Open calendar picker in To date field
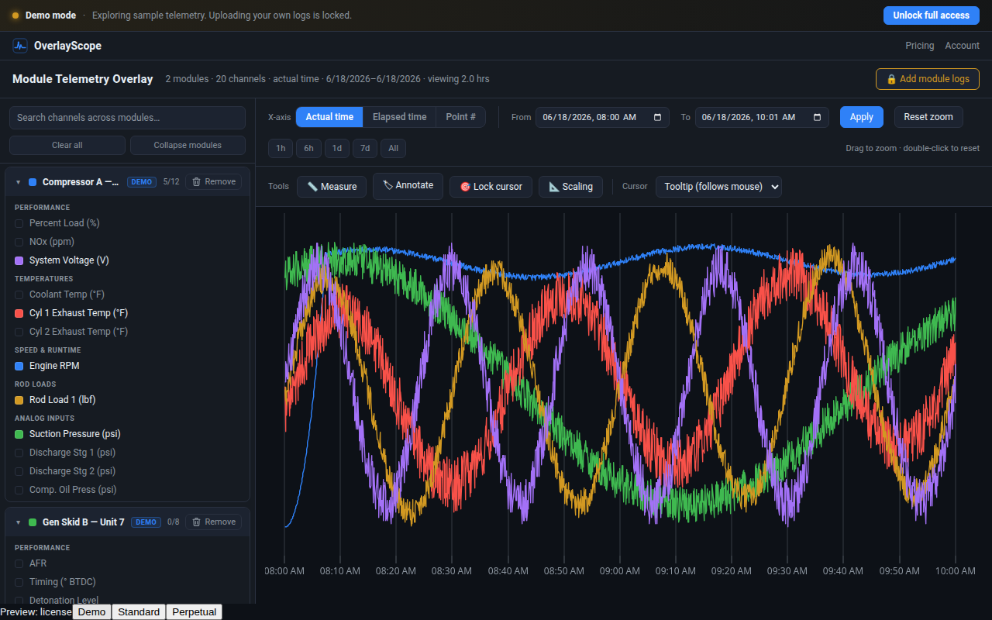Screen dimensions: 992x620 coord(818,117)
